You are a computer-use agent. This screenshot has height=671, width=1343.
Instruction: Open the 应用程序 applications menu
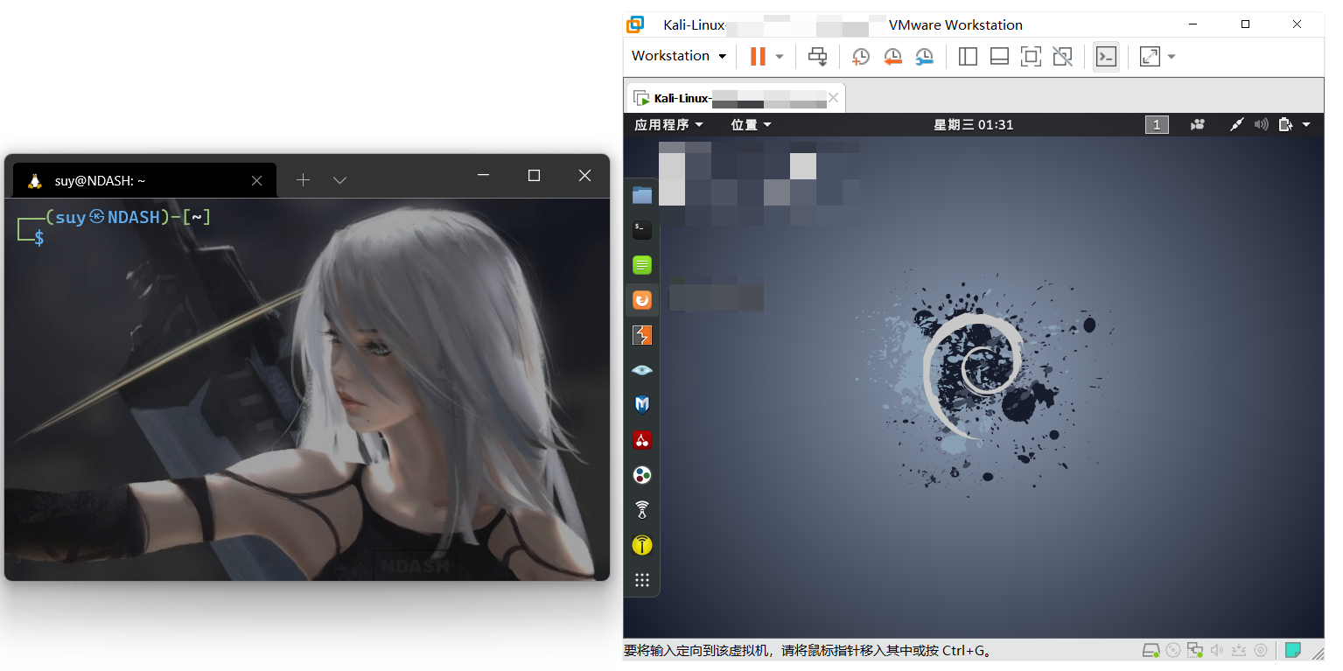pyautogui.click(x=668, y=124)
